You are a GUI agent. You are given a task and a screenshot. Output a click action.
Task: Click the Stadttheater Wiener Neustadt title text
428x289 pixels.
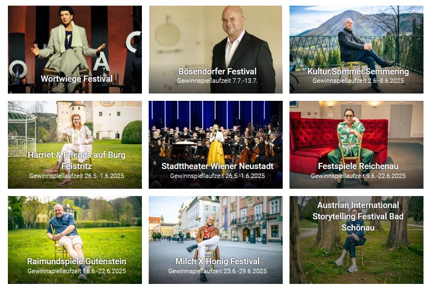pyautogui.click(x=217, y=166)
